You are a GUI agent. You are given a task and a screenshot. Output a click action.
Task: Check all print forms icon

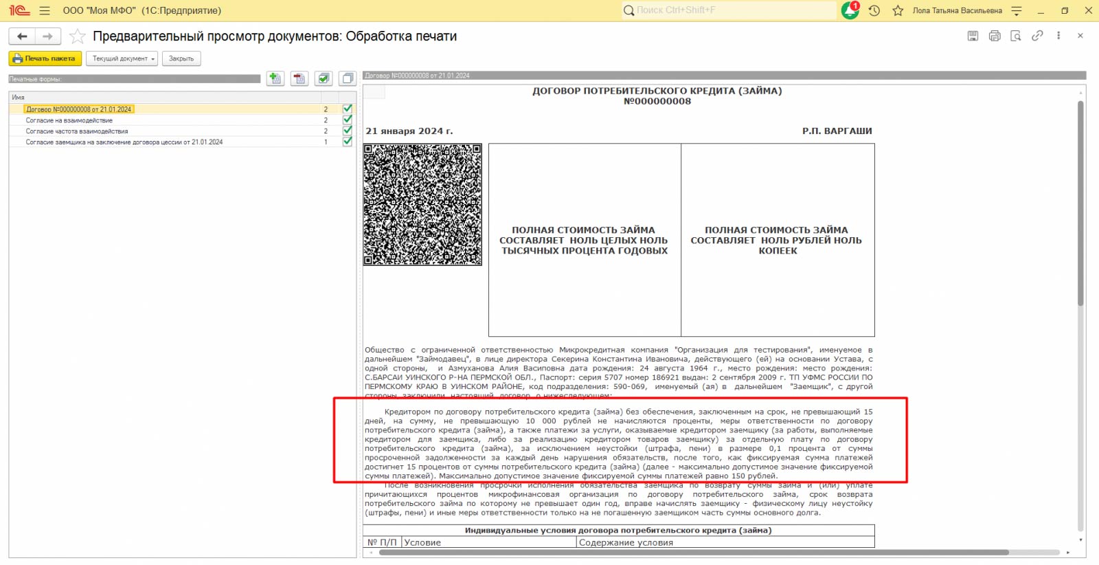(324, 79)
